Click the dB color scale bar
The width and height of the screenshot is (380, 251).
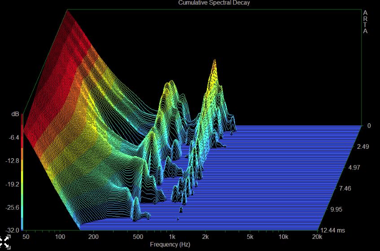point(22,172)
